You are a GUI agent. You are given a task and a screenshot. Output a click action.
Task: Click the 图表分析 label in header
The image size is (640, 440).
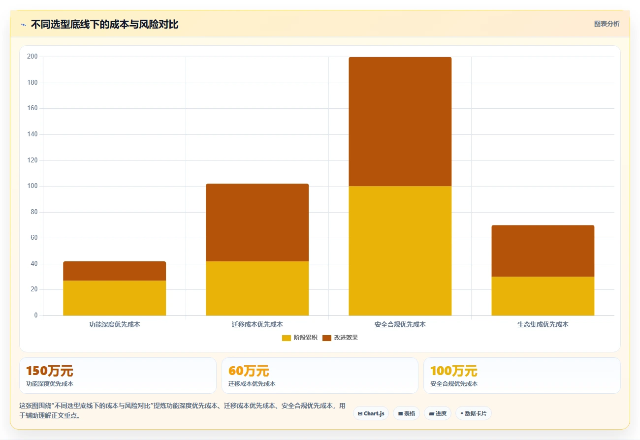tap(607, 24)
